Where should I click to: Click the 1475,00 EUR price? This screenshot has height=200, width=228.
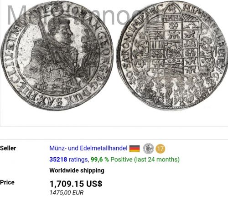point(67,193)
